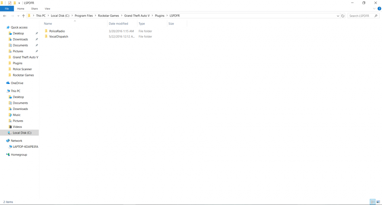382x205 pixels.
Task: Open the Music folder in sidebar
Action: click(16, 115)
